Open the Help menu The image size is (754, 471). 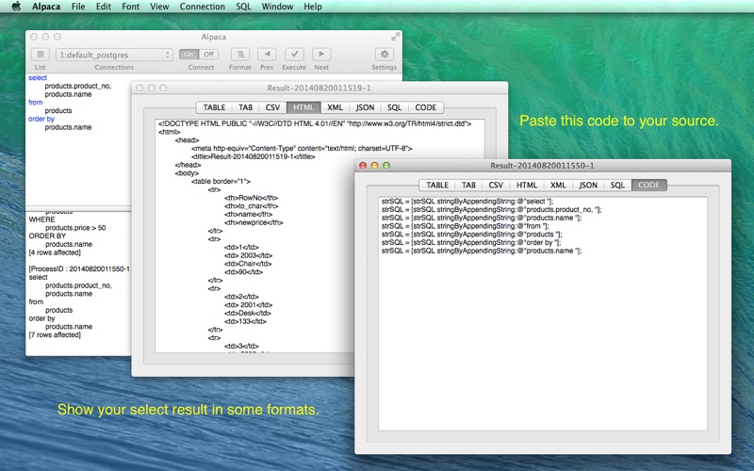(x=313, y=7)
